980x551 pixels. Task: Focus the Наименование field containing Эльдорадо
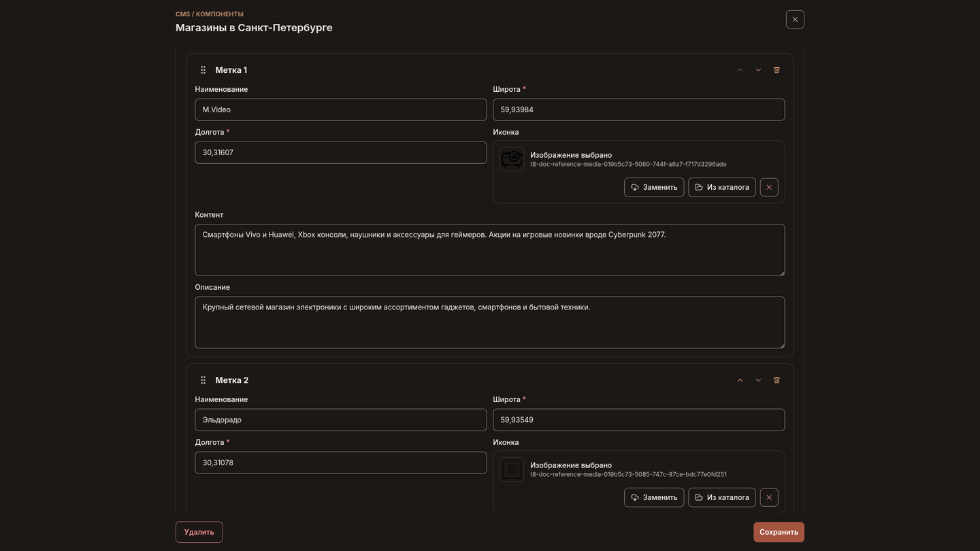click(341, 420)
